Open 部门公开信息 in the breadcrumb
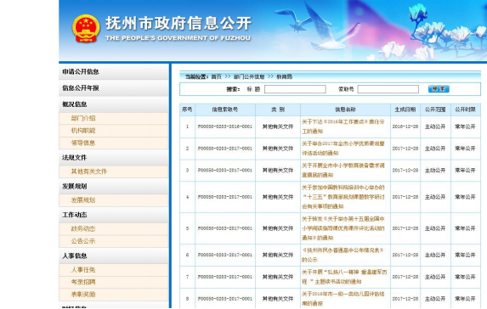 (249, 76)
